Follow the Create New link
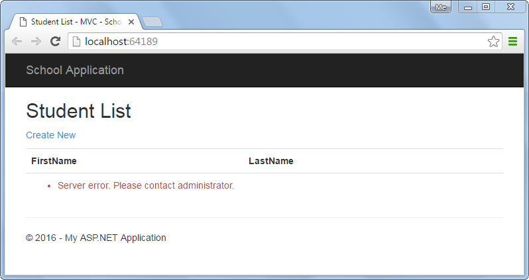The width and height of the screenshot is (529, 280). 51,135
